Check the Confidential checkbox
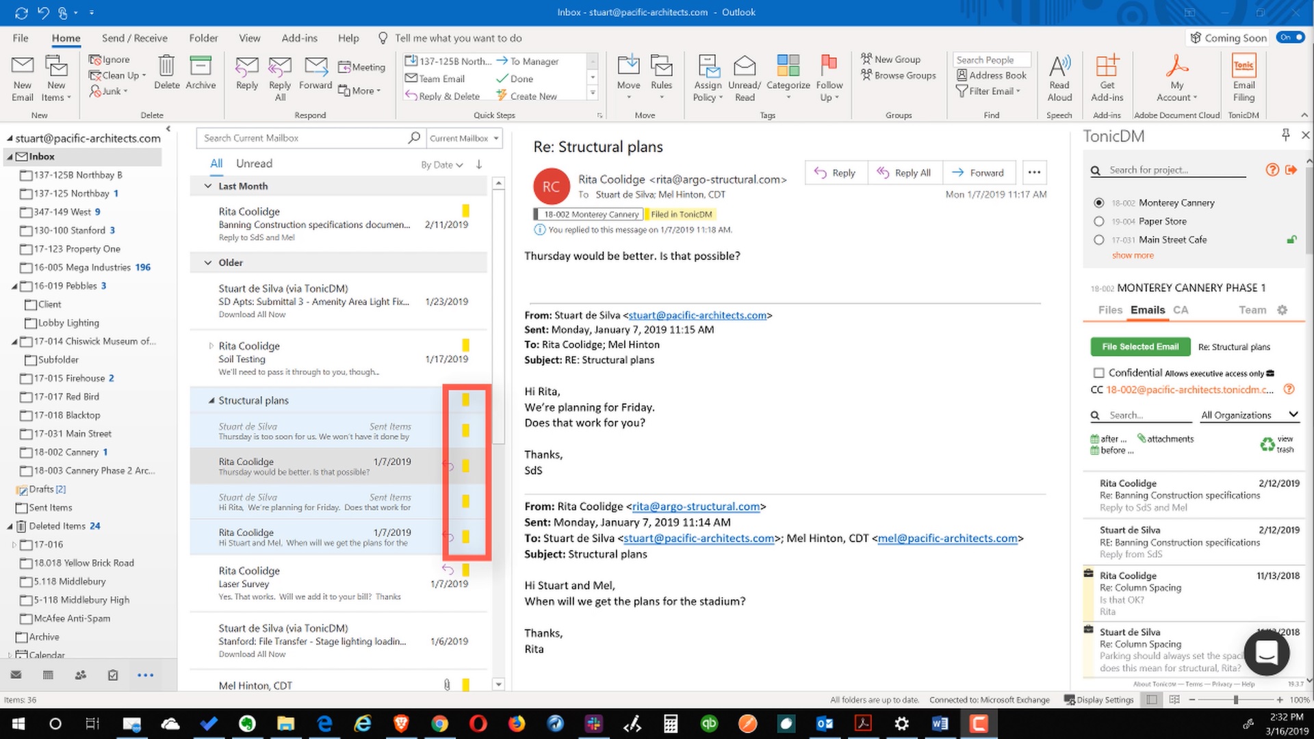1314x739 pixels. point(1098,373)
